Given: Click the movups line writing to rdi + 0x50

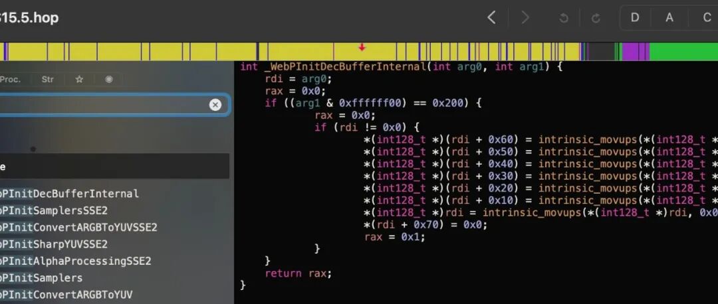Looking at the screenshot, I should (540, 152).
